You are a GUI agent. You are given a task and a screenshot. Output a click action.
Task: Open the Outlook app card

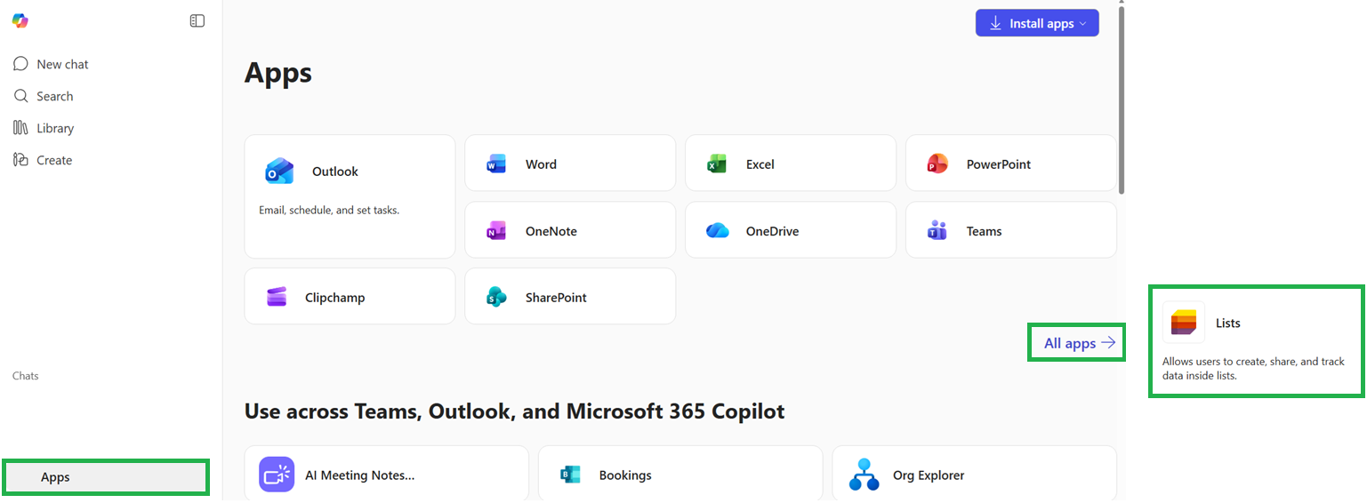pyautogui.click(x=350, y=196)
